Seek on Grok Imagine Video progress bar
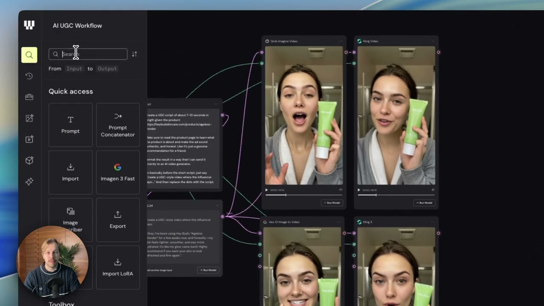This screenshot has height=306, width=544. [304, 195]
